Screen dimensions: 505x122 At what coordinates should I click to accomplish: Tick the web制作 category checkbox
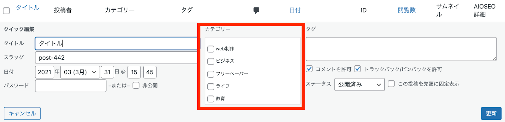tap(211, 49)
